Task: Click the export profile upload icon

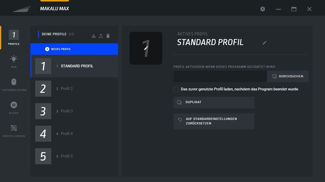Action: click(x=101, y=36)
